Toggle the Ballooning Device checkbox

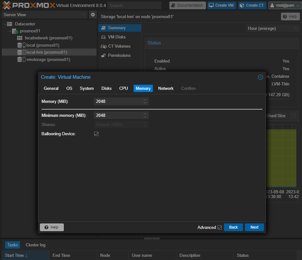pyautogui.click(x=96, y=134)
